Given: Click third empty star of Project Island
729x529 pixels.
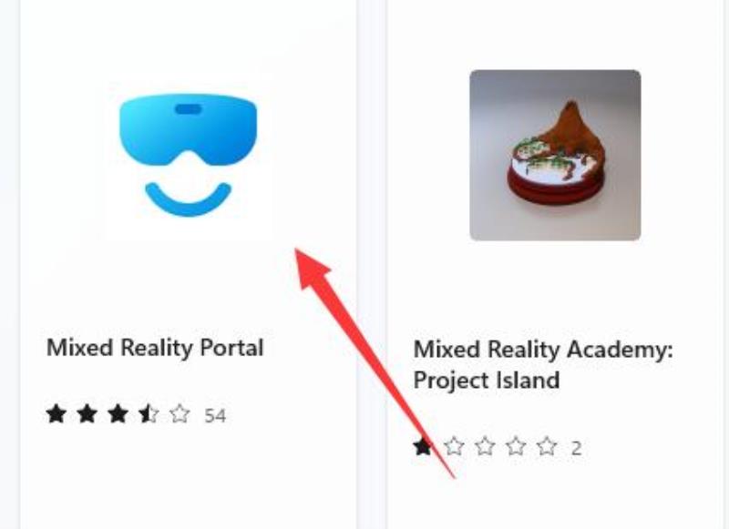Looking at the screenshot, I should tap(485, 446).
